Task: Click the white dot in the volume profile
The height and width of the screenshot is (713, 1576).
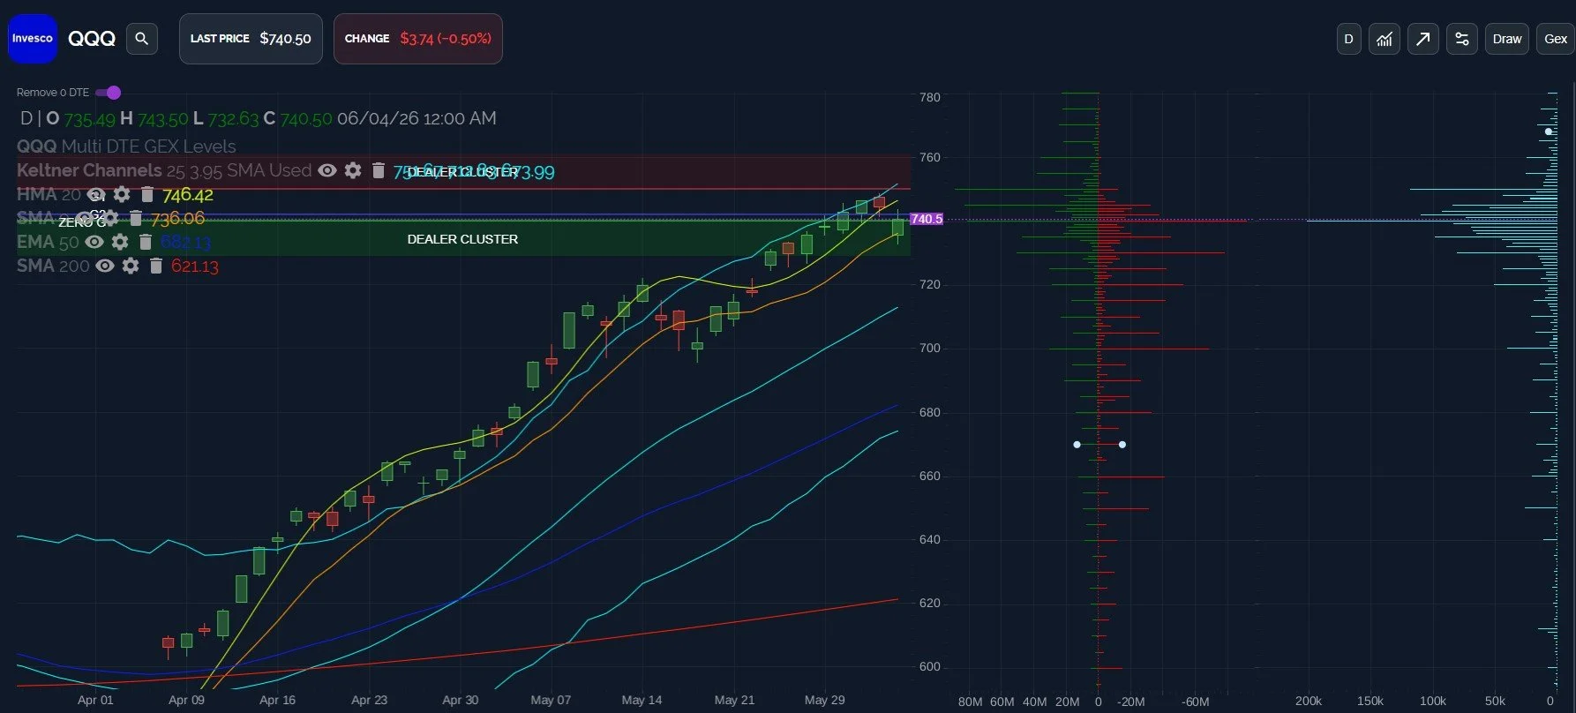Action: (1549, 131)
